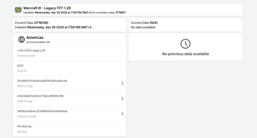Expand the Build Config row chevron

point(122,83)
